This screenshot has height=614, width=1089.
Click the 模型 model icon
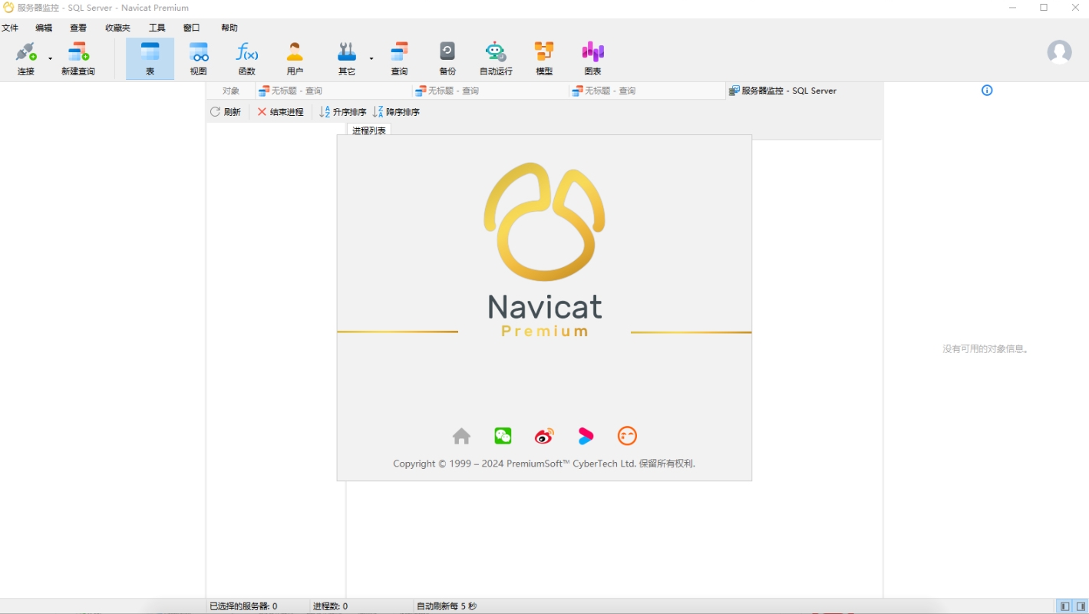point(544,52)
